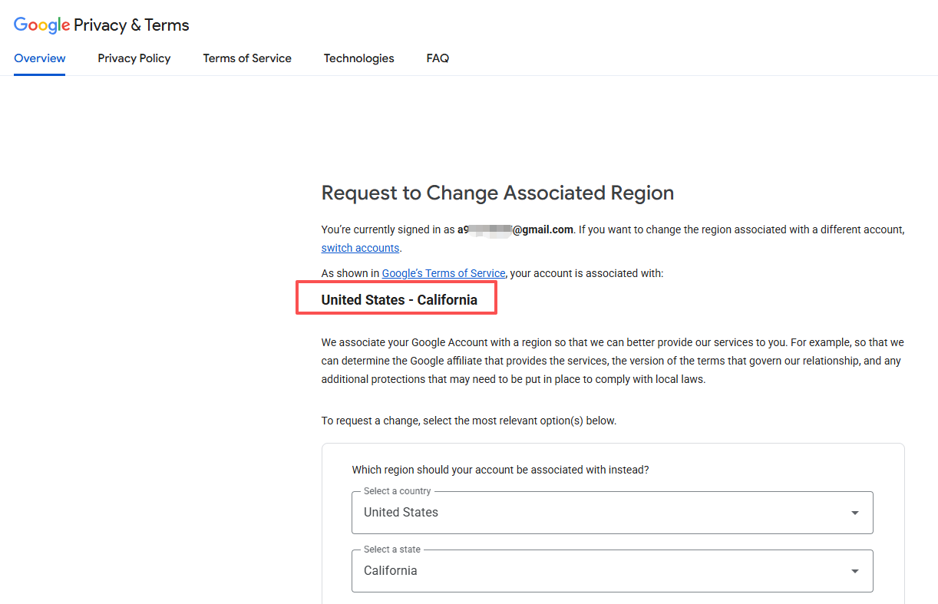
Task: Click the 'Which region should your account' question
Action: pos(500,470)
